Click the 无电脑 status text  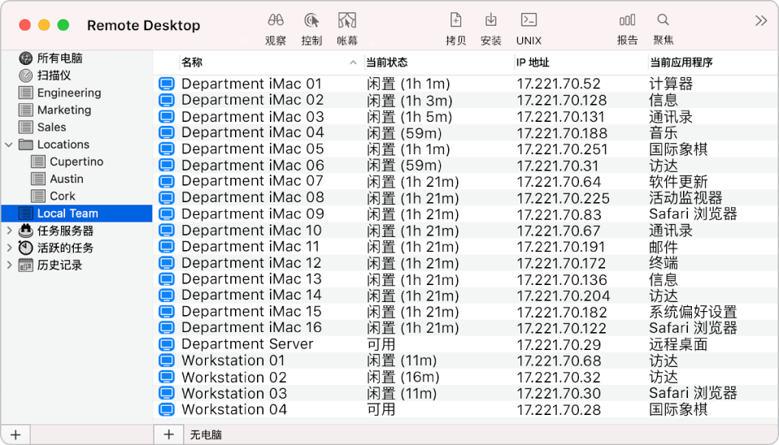206,434
